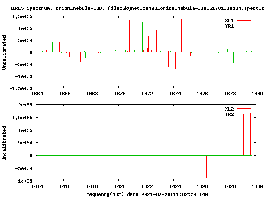Click the upper plot 1e+35 y-axis label
This screenshot has width=265, height=198.
point(25,28)
